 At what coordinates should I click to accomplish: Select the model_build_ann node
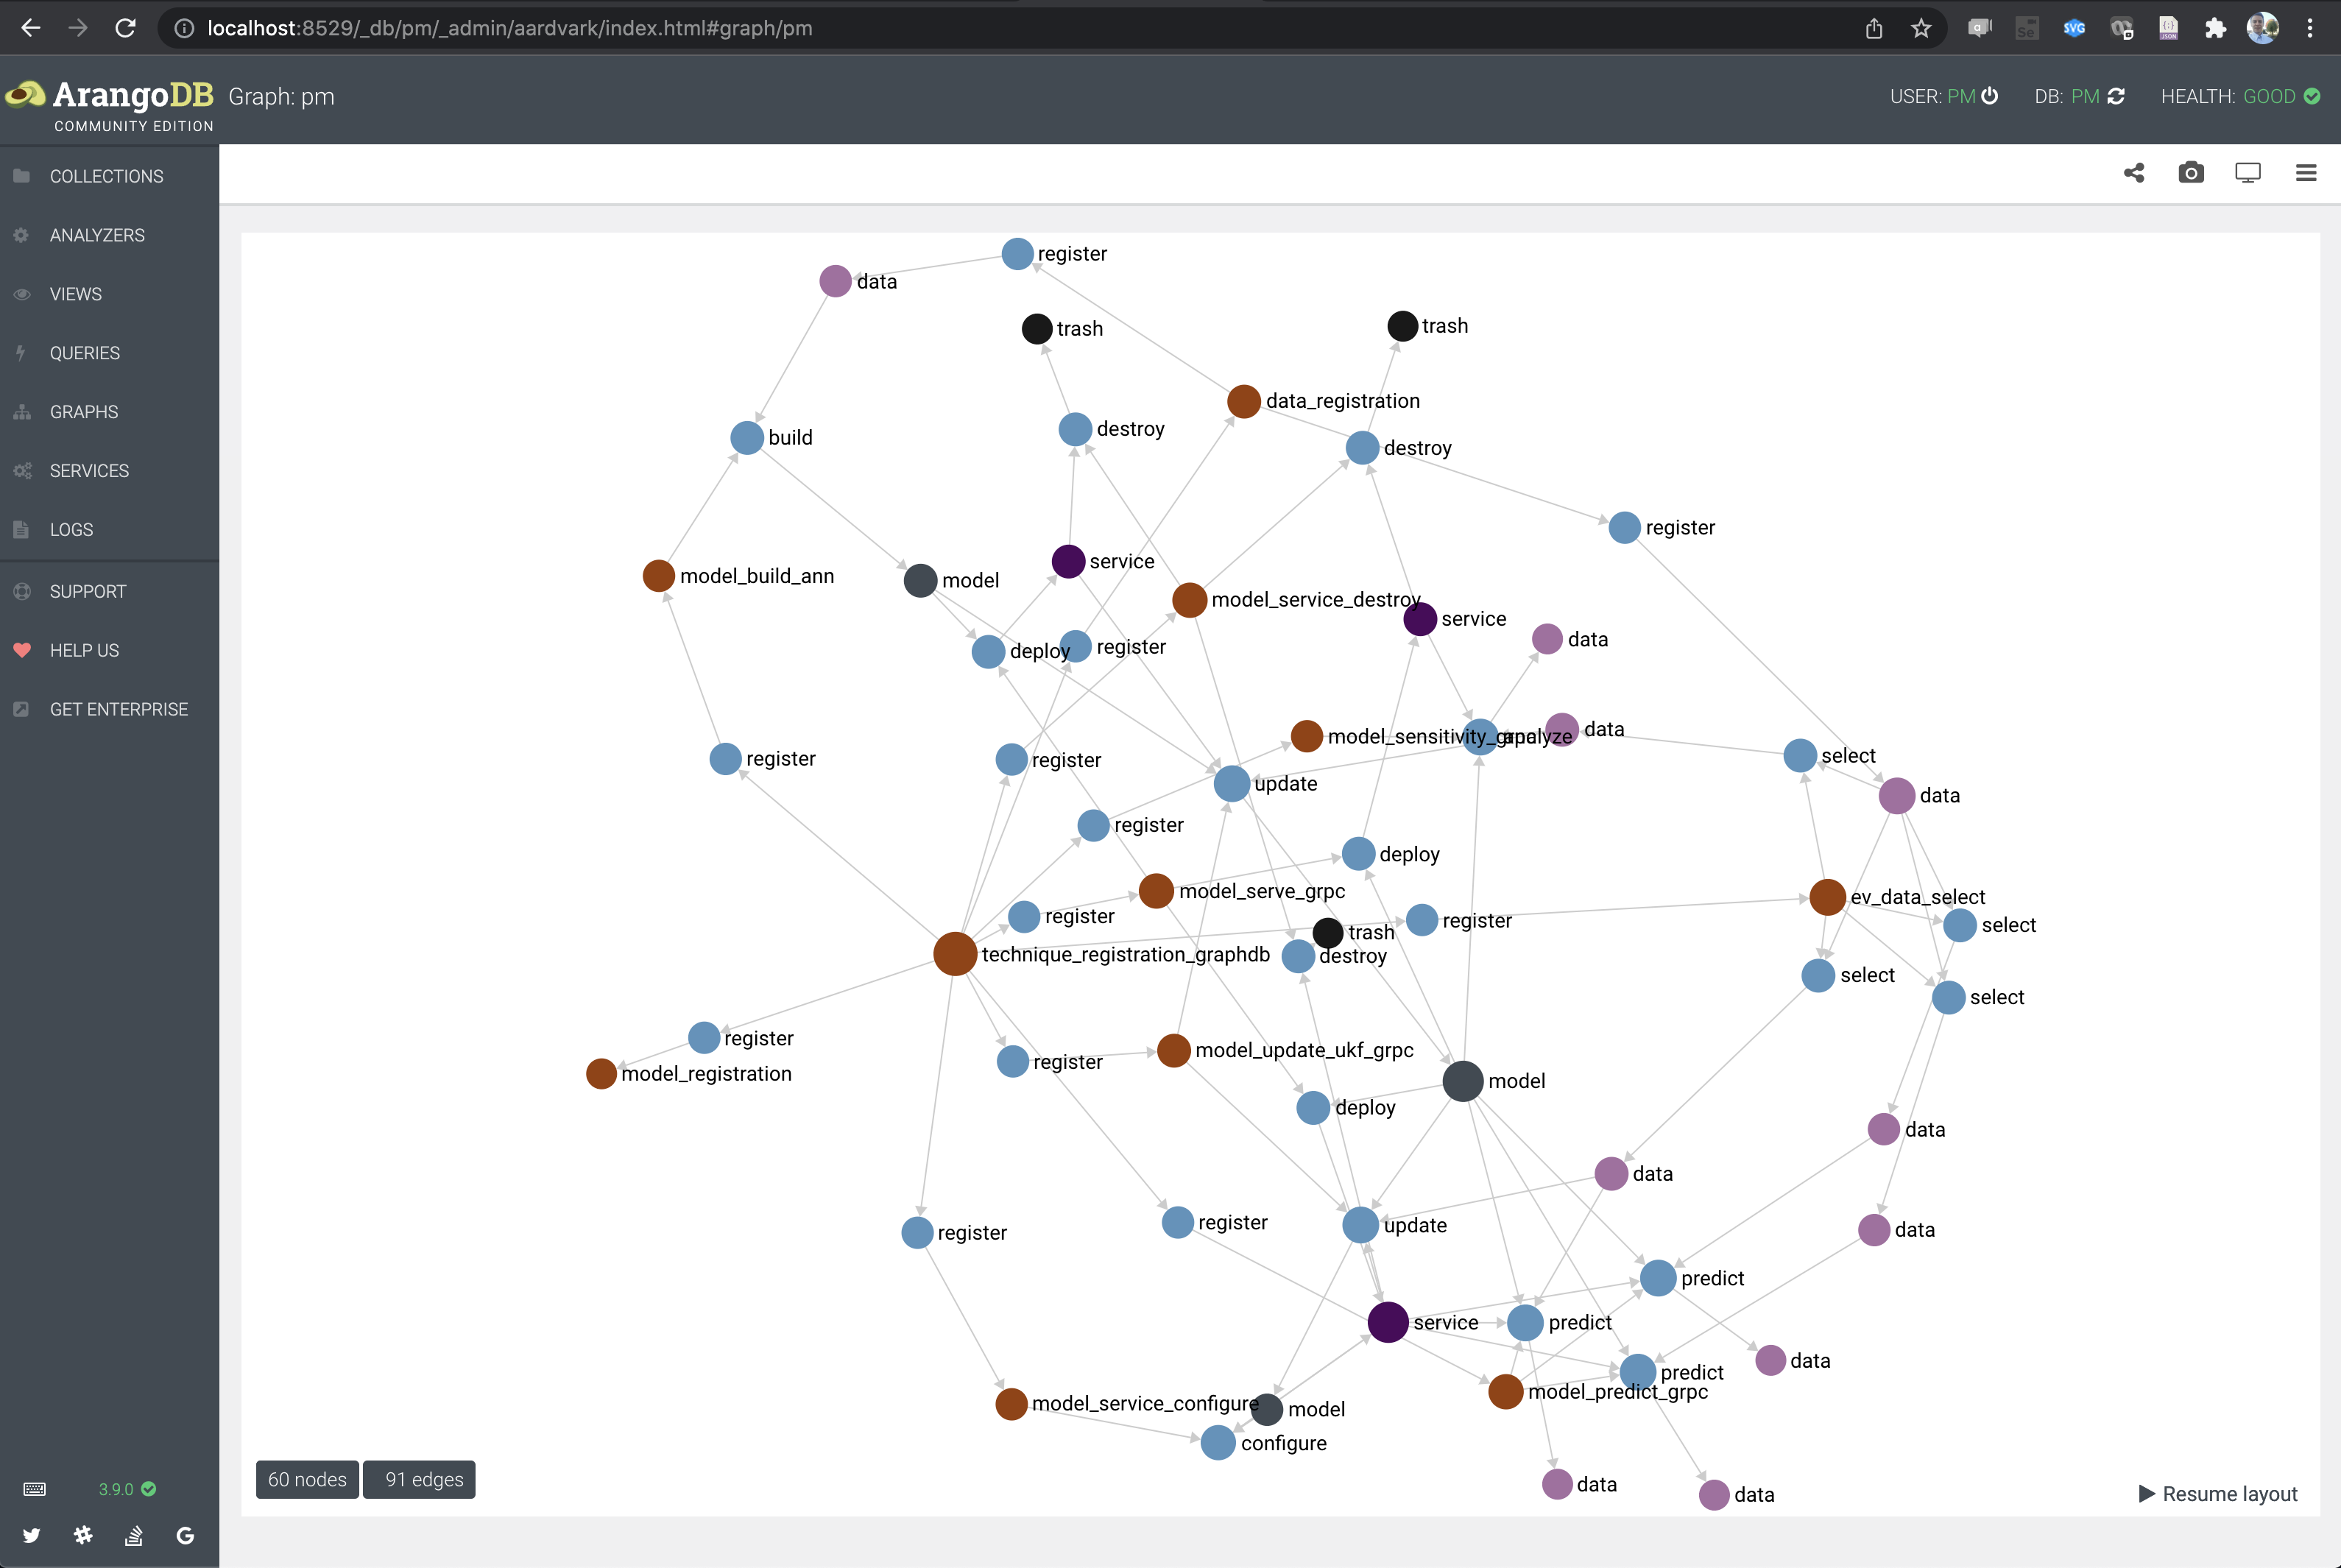(658, 576)
